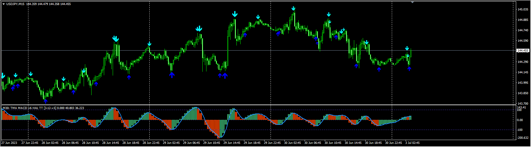
Task: Click the 143.850 price axis label
Action: click(x=523, y=93)
